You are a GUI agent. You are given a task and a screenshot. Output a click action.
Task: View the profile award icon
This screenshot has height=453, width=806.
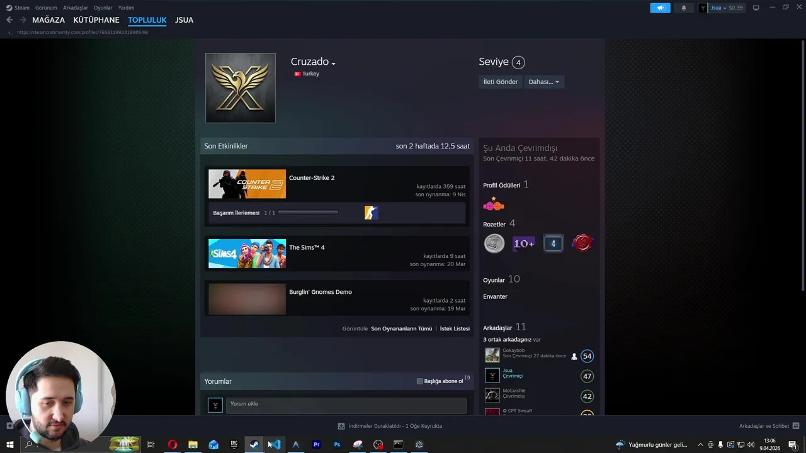pyautogui.click(x=494, y=204)
